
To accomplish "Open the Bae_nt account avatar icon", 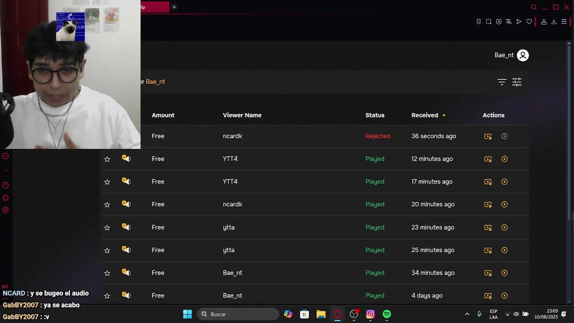I will point(523,55).
